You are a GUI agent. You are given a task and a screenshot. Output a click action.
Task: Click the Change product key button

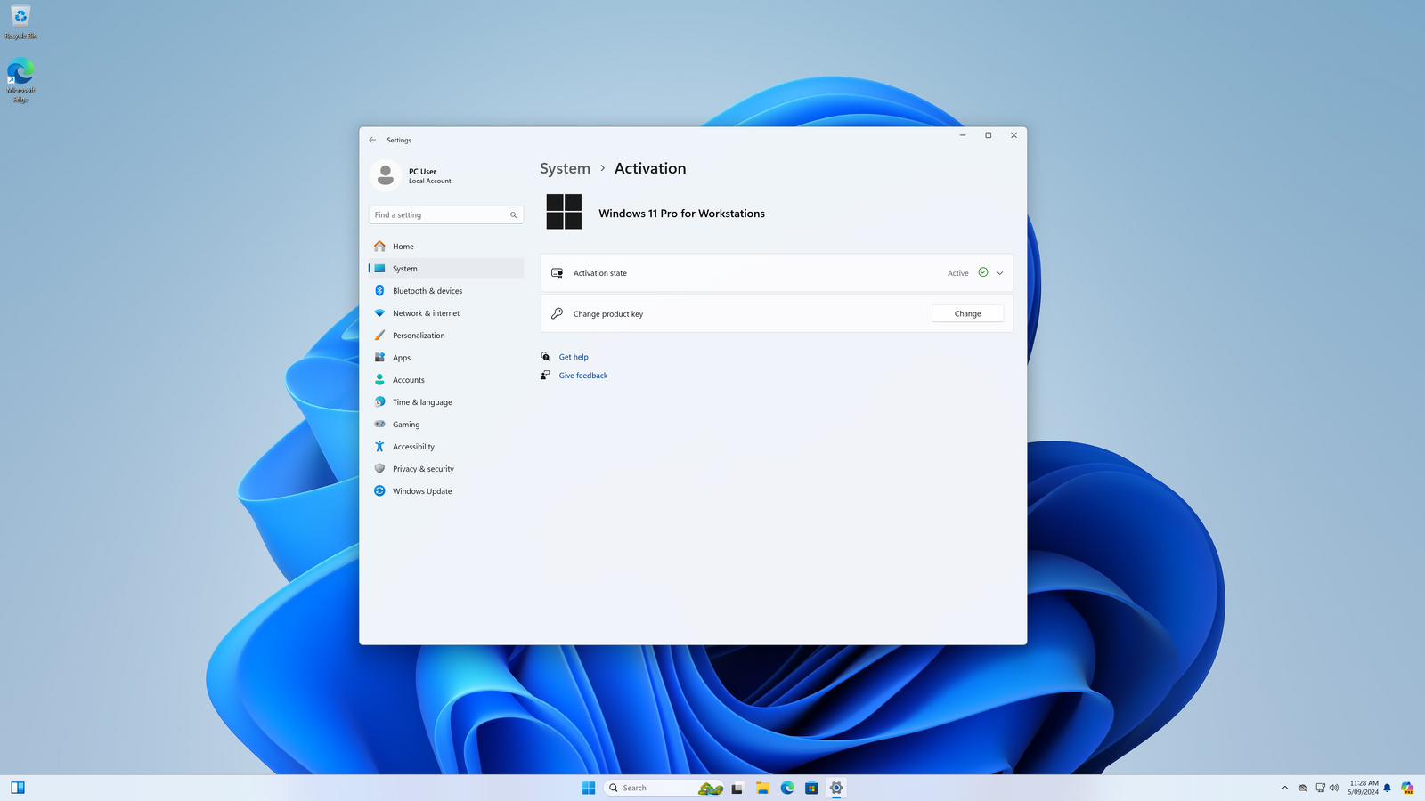tap(967, 314)
